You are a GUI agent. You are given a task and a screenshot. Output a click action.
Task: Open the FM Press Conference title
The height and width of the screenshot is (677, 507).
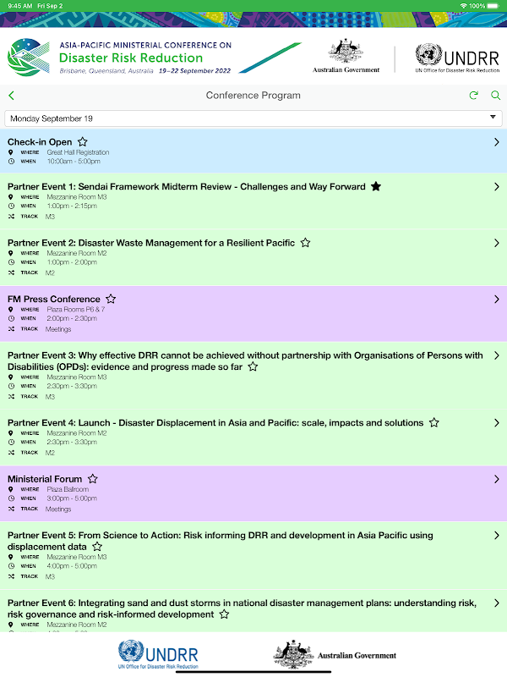pos(53,299)
